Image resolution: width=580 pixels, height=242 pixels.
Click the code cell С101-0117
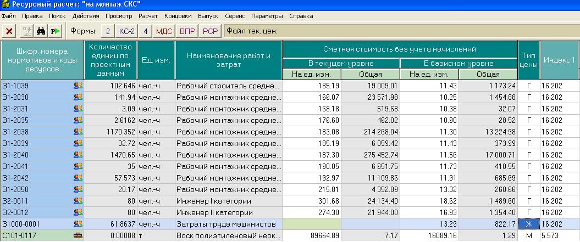point(42,235)
